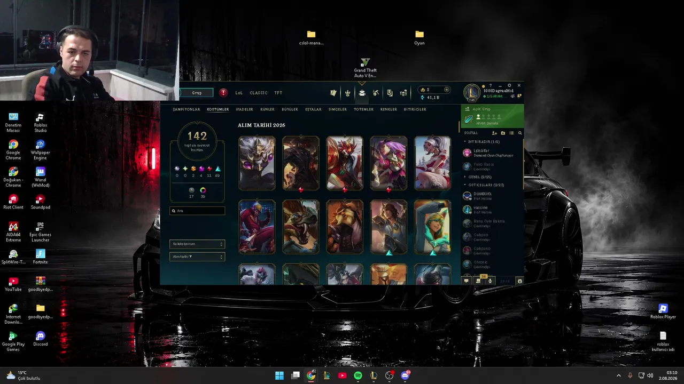The image size is (684, 384).
Task: Open Discord from the taskbar
Action: (405, 375)
